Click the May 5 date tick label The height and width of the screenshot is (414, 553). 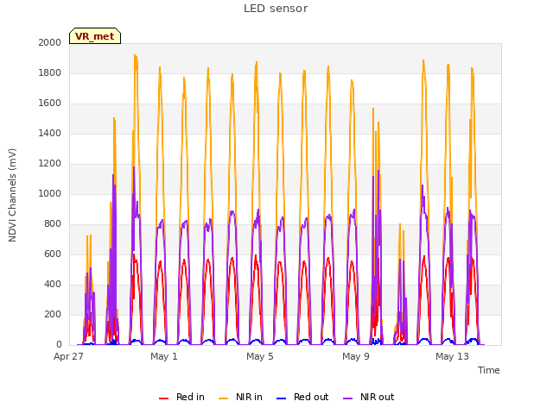(x=260, y=356)
